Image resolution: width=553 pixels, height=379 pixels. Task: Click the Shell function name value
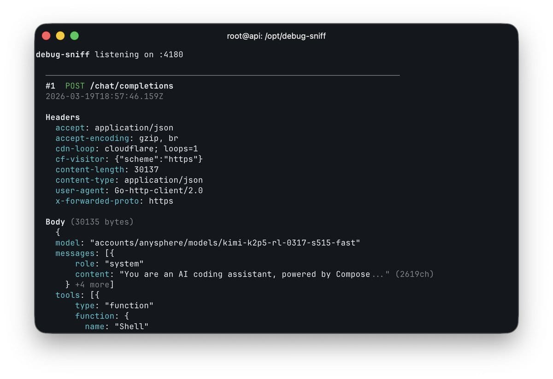click(x=132, y=326)
